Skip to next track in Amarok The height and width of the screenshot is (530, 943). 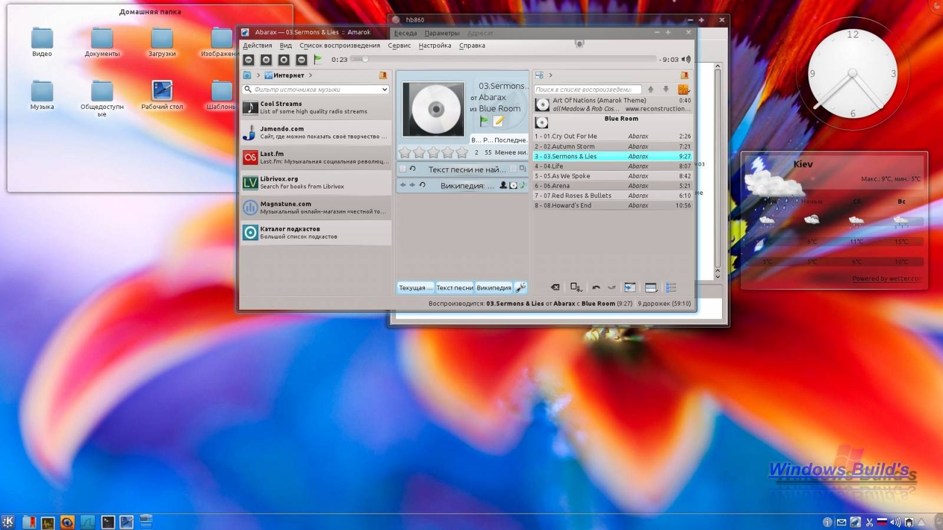[x=302, y=59]
